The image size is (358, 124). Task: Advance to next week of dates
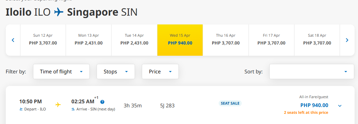tap(347, 40)
